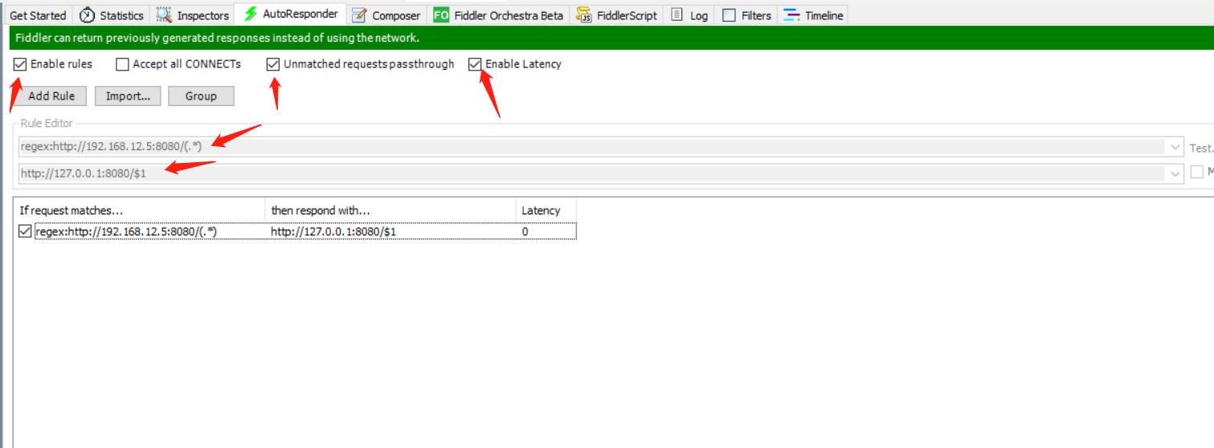
Task: Click the Add Rule button
Action: (51, 96)
